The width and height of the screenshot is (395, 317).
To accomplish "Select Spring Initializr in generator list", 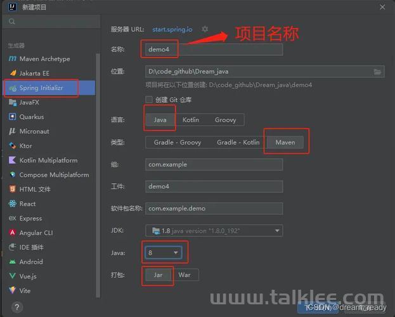I will 49,87.
